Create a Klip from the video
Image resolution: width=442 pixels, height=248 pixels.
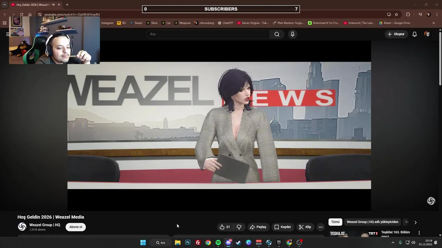point(305,227)
